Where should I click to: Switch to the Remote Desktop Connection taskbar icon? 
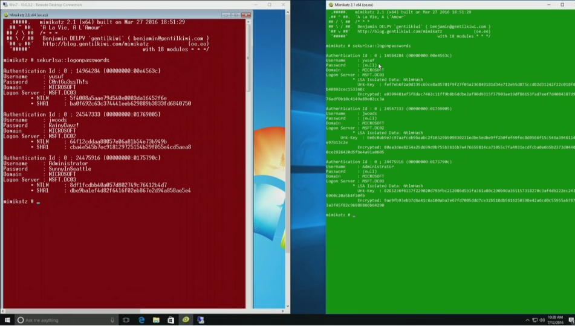pos(200,320)
